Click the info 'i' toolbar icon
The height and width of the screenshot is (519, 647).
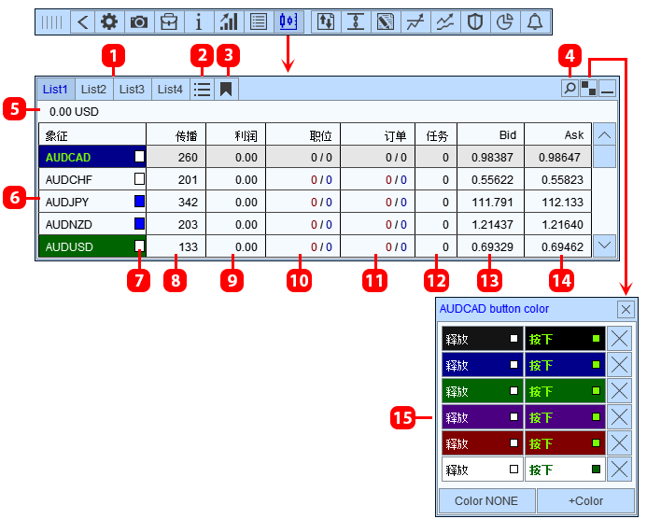(199, 21)
